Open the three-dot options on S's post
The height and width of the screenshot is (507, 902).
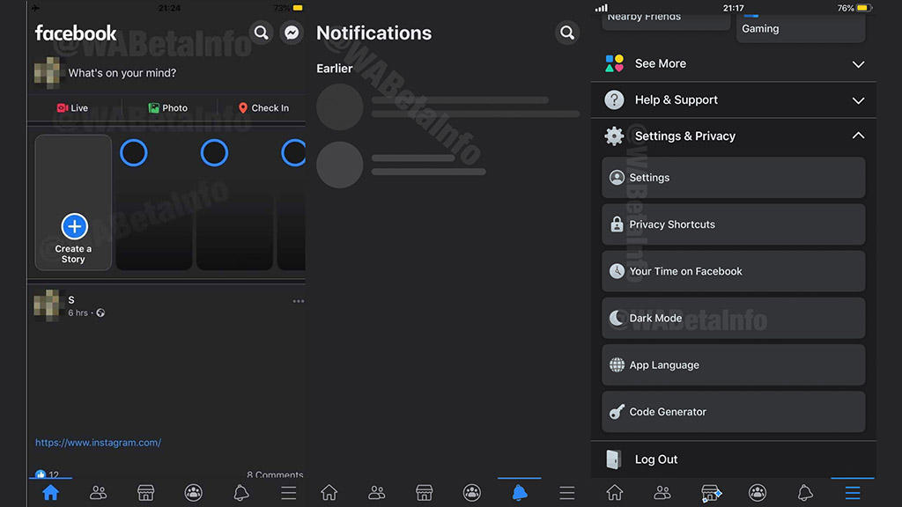point(298,301)
